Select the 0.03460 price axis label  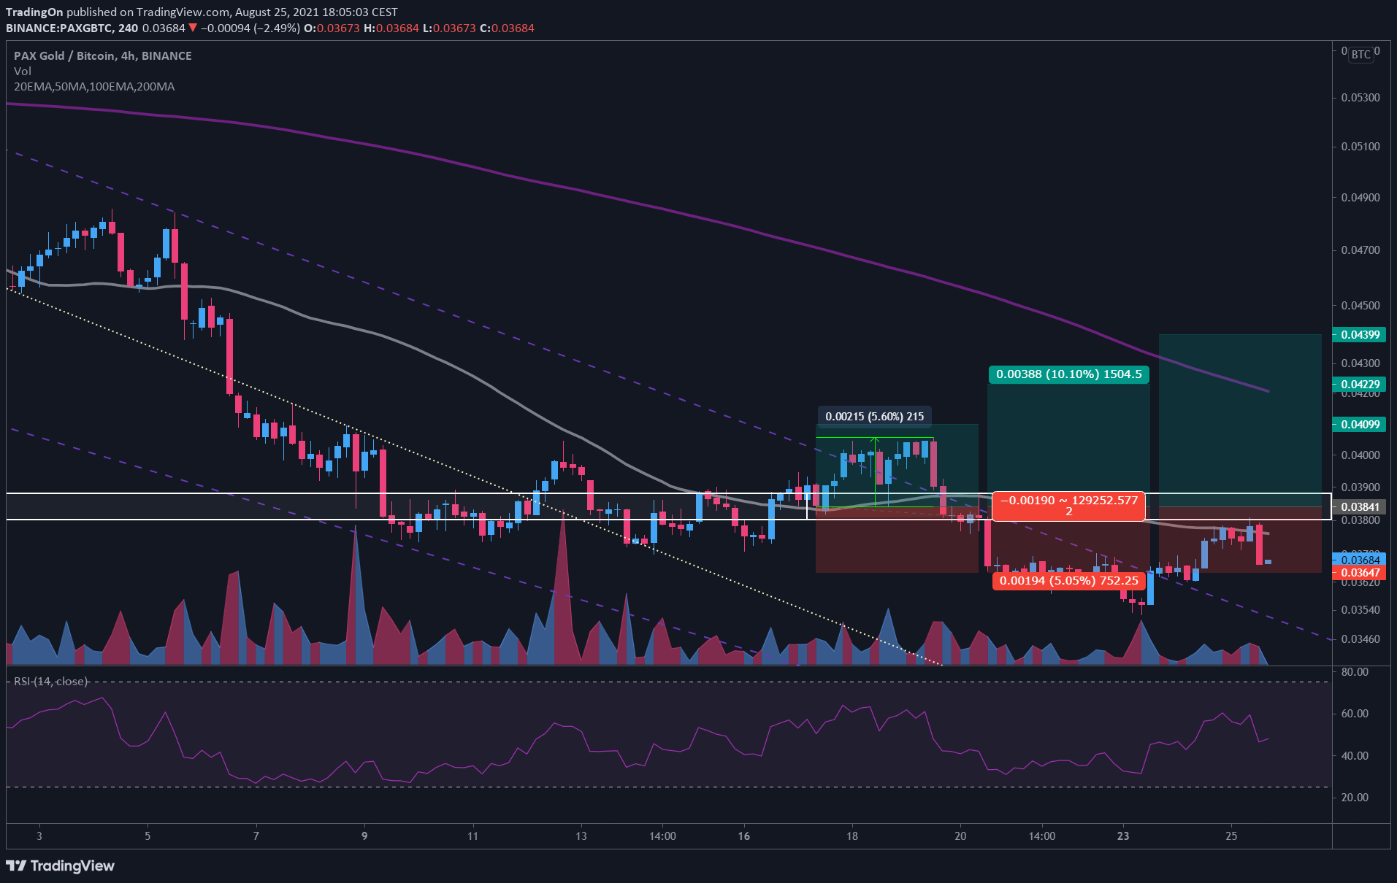click(x=1360, y=639)
